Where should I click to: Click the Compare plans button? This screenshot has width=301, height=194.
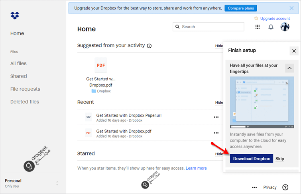click(x=241, y=8)
